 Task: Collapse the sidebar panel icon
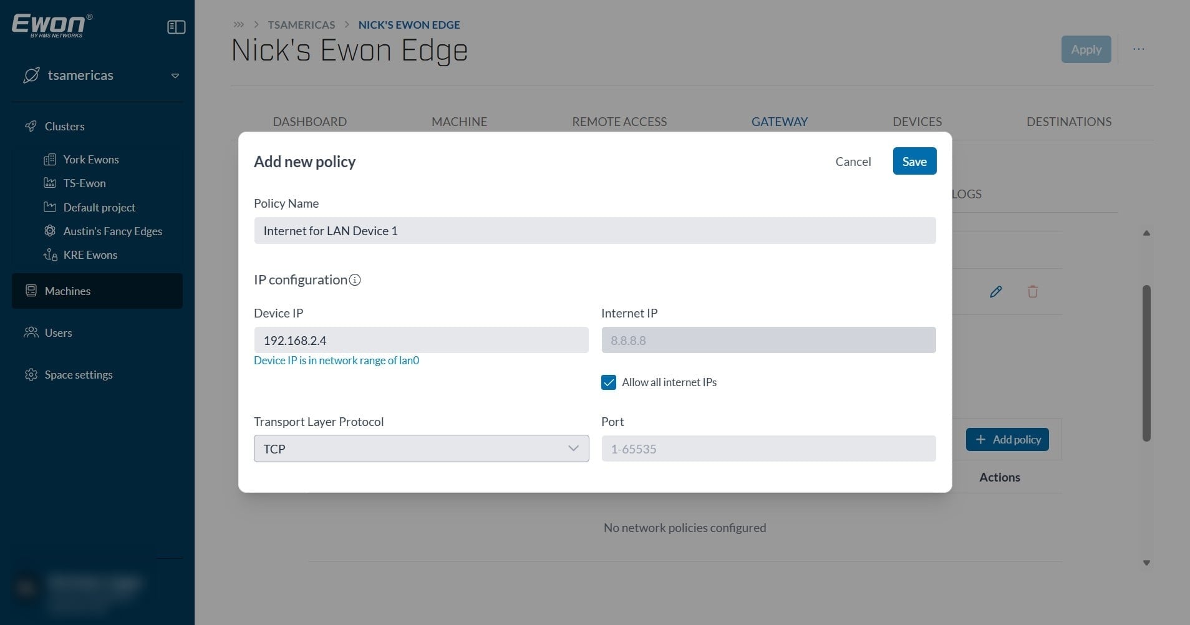[x=177, y=27]
